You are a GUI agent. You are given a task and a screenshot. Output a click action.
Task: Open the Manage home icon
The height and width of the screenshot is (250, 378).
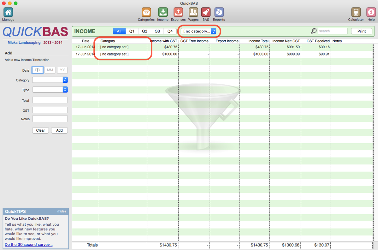click(x=8, y=13)
